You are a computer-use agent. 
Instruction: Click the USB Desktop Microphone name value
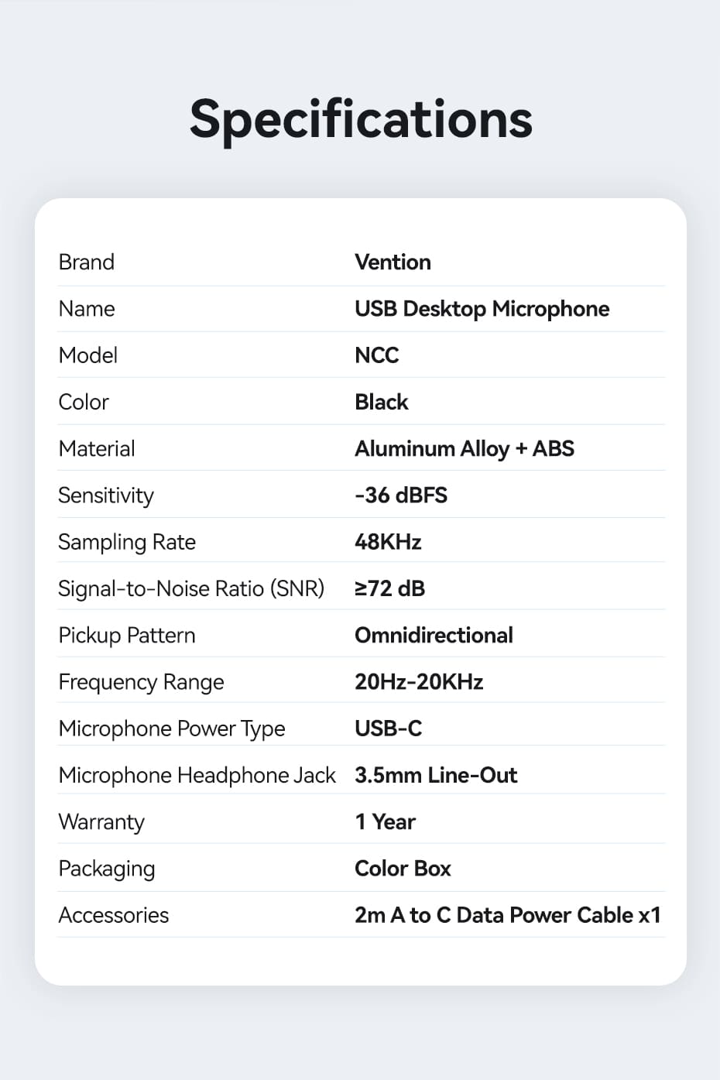click(x=482, y=309)
